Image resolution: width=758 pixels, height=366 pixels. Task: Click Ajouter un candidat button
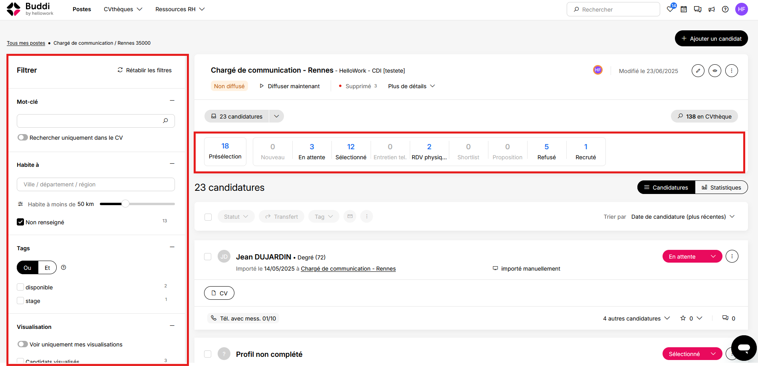pos(711,38)
